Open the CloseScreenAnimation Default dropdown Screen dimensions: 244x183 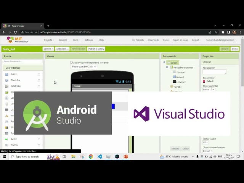click(207, 151)
